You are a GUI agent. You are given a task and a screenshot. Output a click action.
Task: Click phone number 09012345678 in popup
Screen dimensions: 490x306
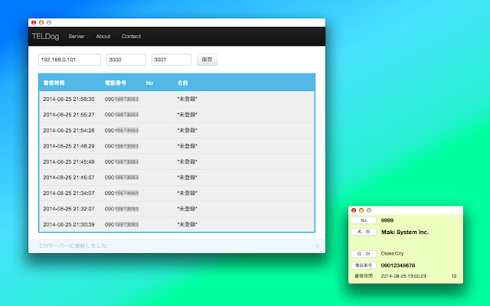coord(398,265)
